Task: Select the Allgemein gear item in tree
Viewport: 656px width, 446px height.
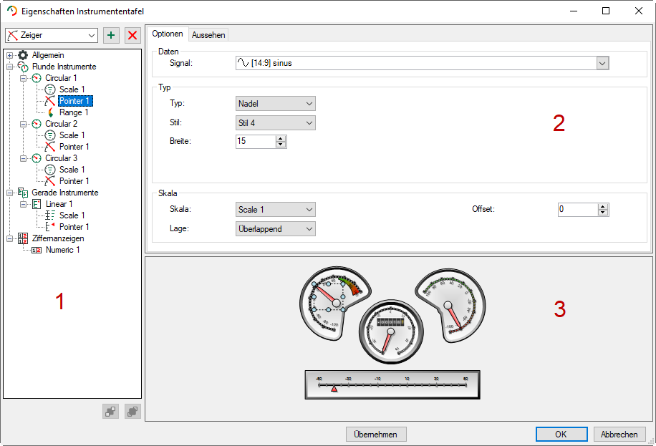Action: click(47, 55)
